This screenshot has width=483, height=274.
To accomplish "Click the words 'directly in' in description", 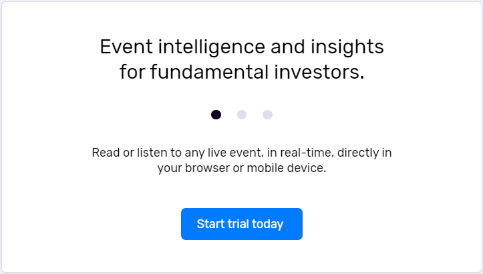I will [364, 153].
